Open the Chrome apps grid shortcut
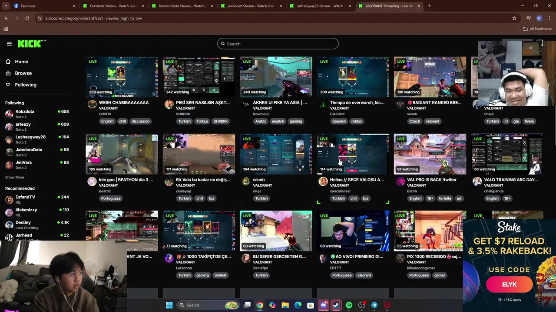Image resolution: width=556 pixels, height=312 pixels. (x=6, y=29)
